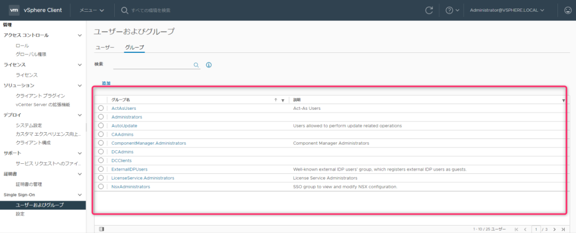
Task: Go to next page of groups
Action: [x=555, y=229]
